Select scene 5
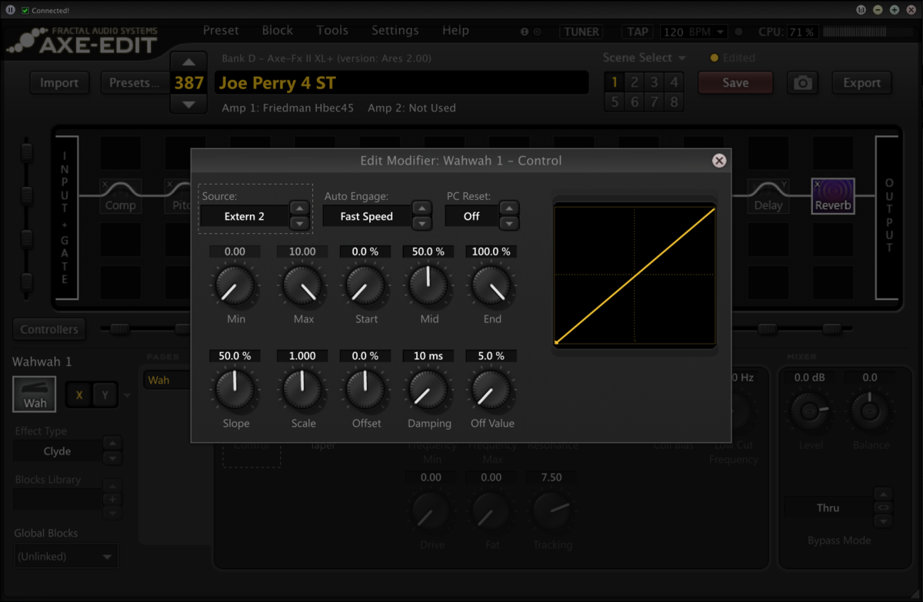 pyautogui.click(x=615, y=102)
